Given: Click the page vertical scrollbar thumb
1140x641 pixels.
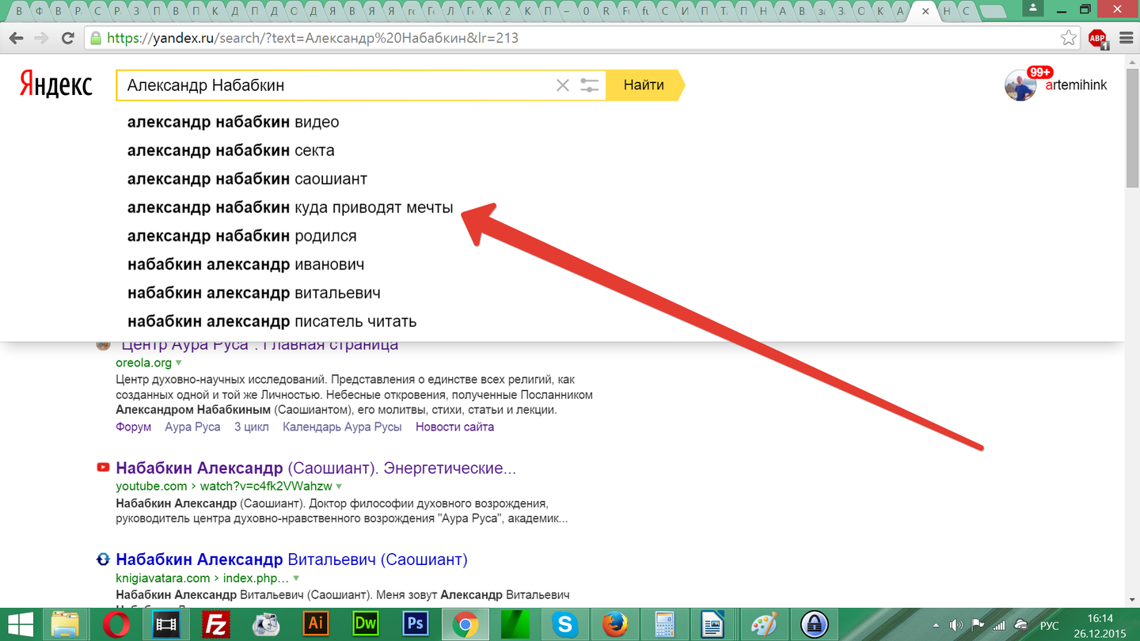Looking at the screenshot, I should pos(1132,127).
